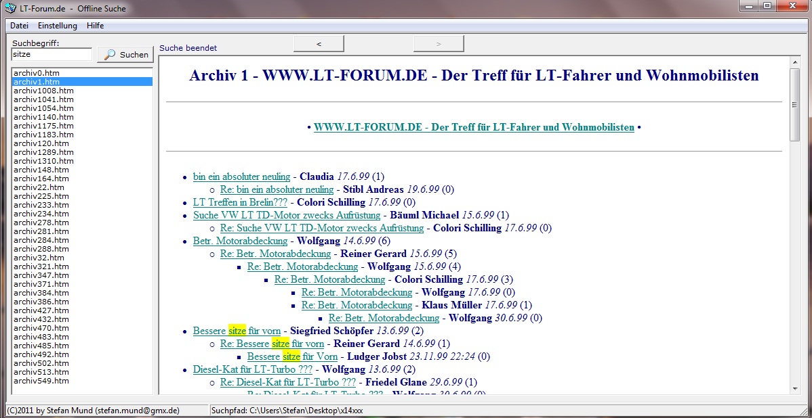Go back with the < button

click(319, 44)
